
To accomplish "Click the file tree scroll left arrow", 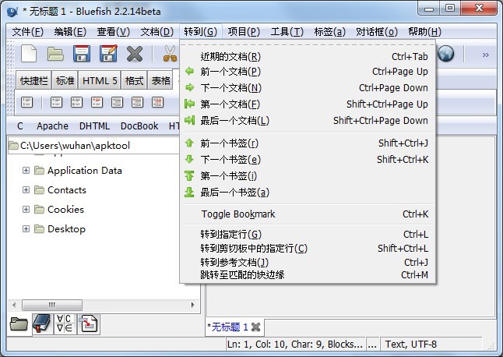I will [x=14, y=305].
